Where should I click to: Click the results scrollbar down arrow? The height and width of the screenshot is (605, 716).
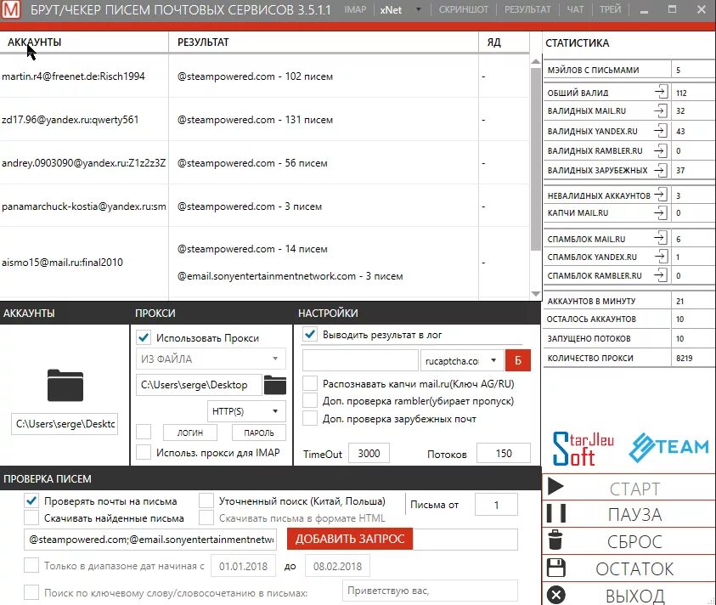pos(536,294)
